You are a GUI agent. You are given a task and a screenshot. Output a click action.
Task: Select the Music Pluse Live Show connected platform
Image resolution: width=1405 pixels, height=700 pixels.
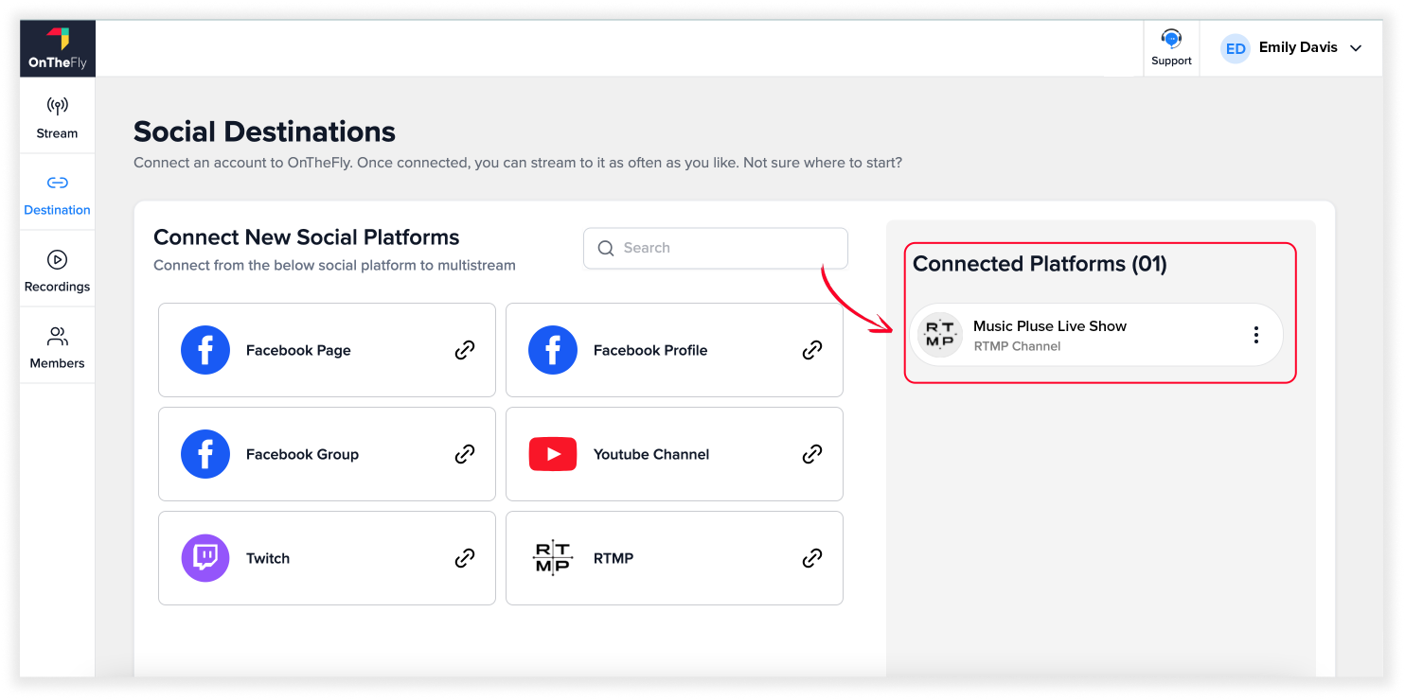tap(1095, 335)
